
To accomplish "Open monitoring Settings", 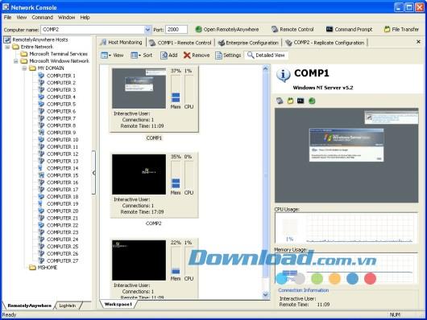I will coord(228,55).
